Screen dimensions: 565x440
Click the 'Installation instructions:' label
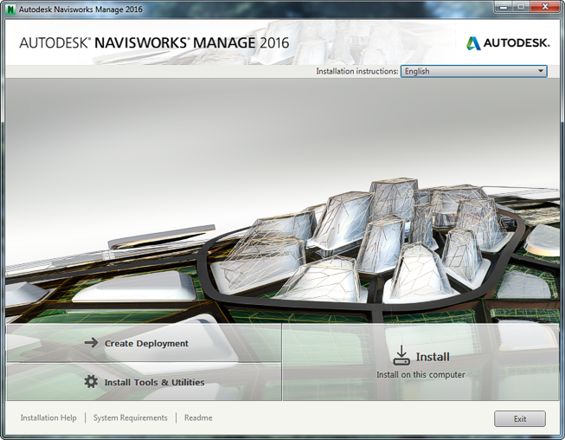point(357,71)
